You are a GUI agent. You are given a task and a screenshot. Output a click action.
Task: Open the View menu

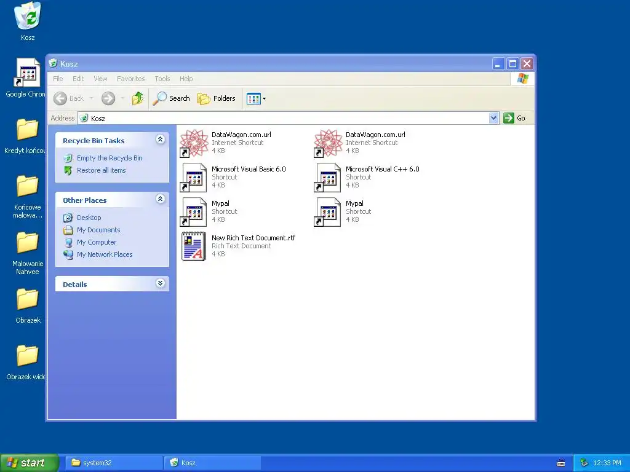pos(100,79)
